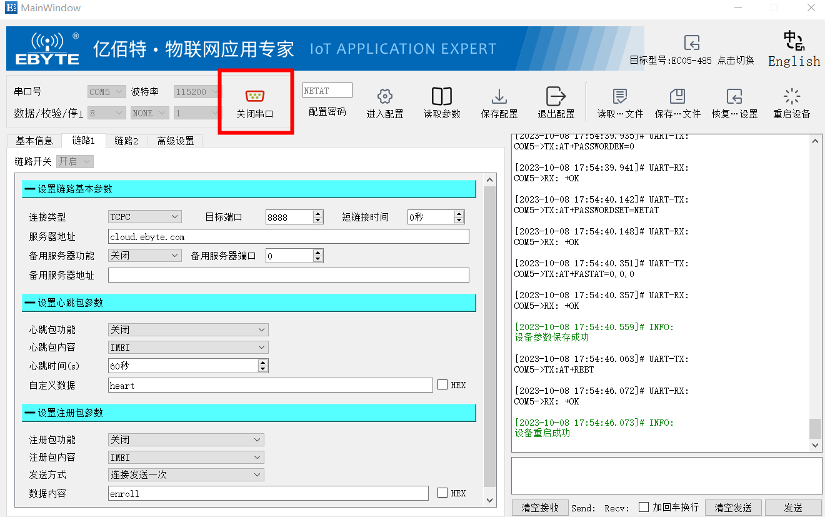The image size is (825, 517).
Task: Click the 读取…文件 icon
Action: pyautogui.click(x=619, y=97)
